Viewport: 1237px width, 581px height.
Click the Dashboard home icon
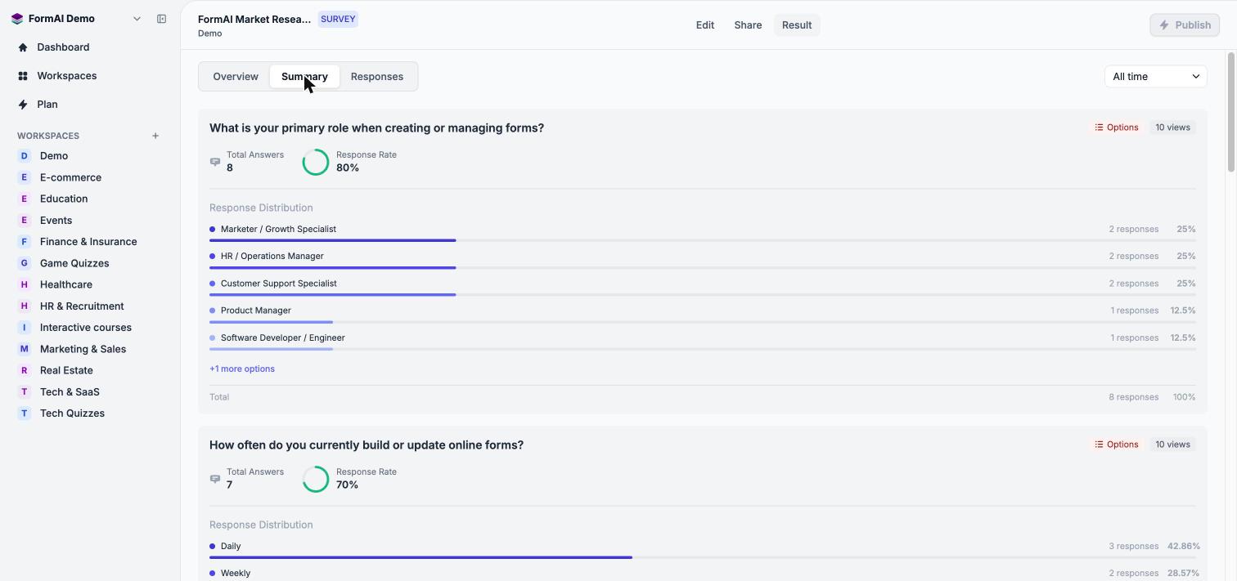tap(23, 47)
